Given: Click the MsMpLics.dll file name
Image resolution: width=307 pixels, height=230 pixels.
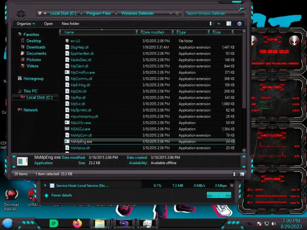Looking at the screenshot, I should coord(80,148).
